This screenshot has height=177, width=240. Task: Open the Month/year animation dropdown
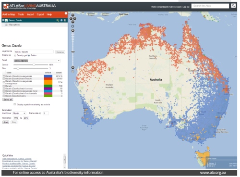[19, 113]
